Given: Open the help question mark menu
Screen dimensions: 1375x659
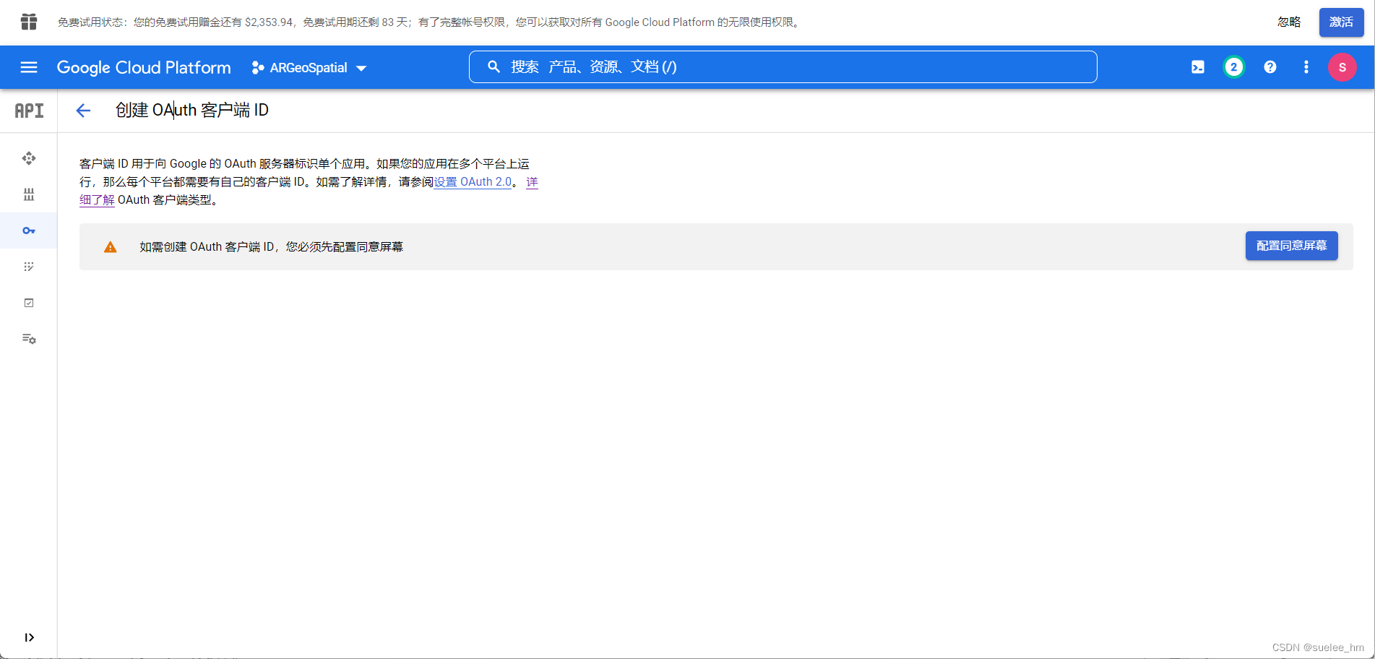Looking at the screenshot, I should pyautogui.click(x=1270, y=67).
